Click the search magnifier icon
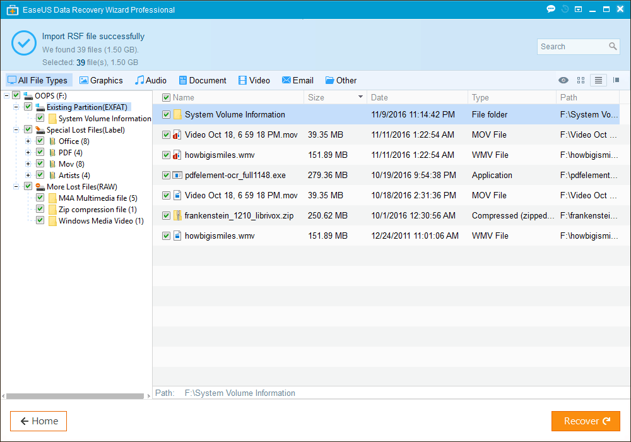Screen dimensions: 631x442 (613, 46)
